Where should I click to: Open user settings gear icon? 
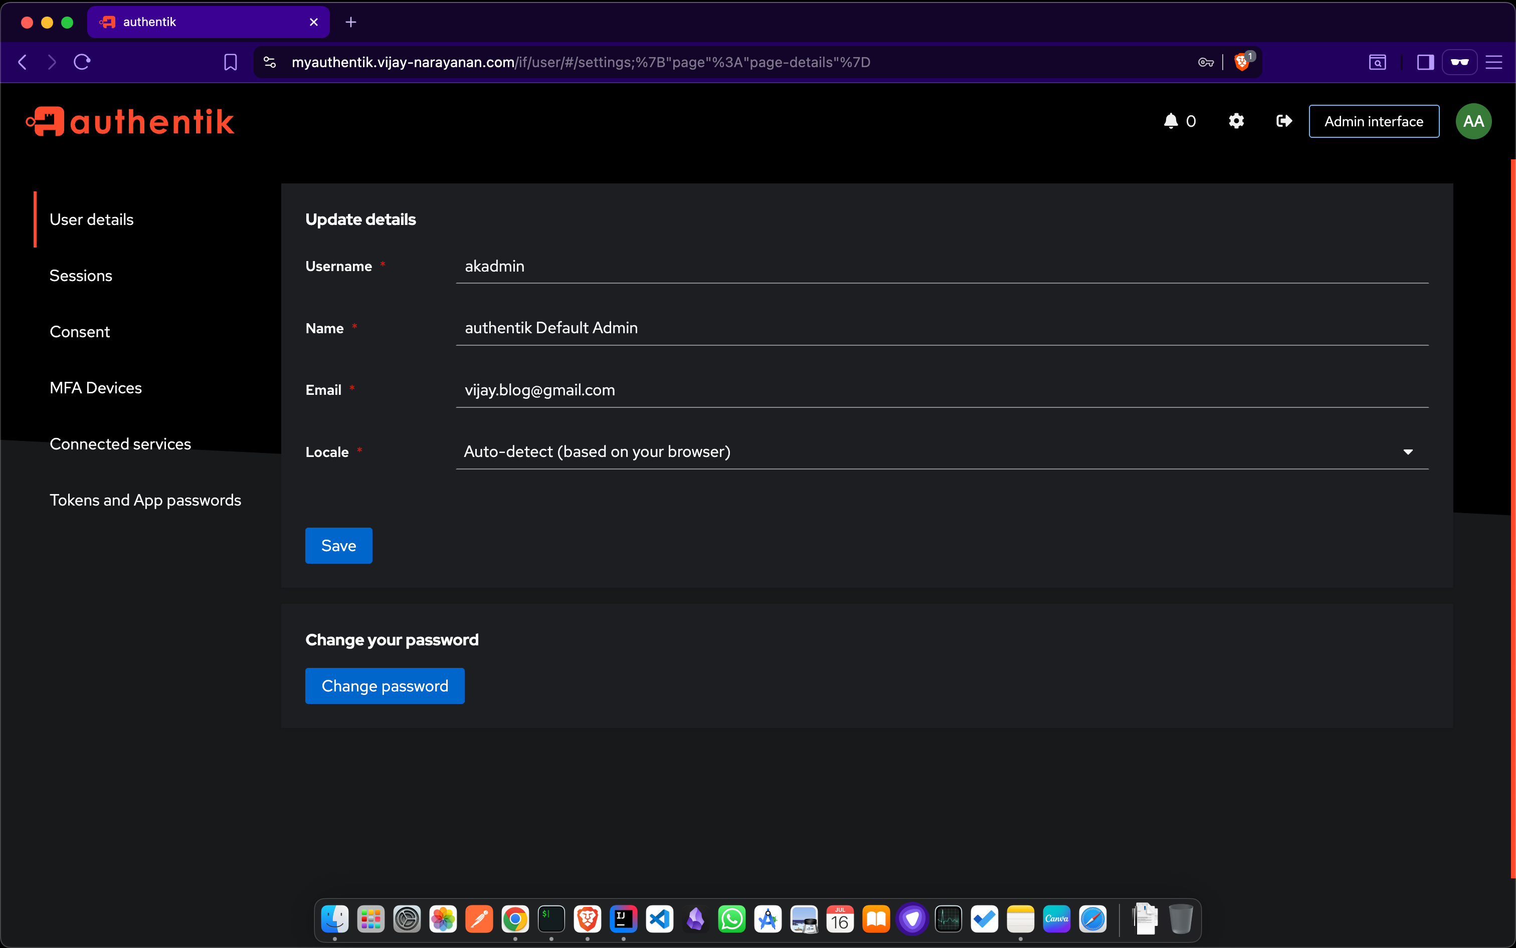click(x=1236, y=121)
